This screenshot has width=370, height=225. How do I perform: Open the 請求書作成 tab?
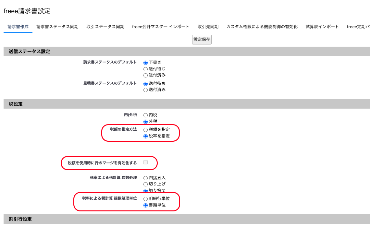point(18,27)
